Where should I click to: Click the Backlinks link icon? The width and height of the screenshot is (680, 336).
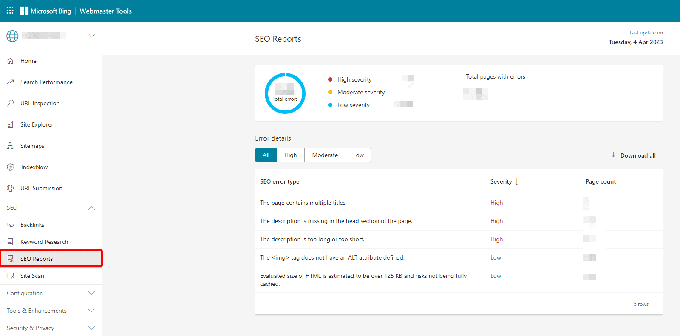click(x=11, y=225)
